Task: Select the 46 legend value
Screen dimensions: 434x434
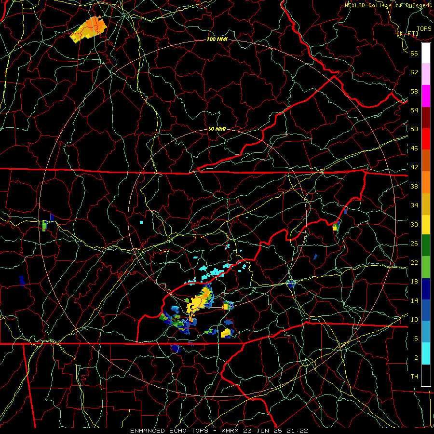Action: click(x=414, y=149)
